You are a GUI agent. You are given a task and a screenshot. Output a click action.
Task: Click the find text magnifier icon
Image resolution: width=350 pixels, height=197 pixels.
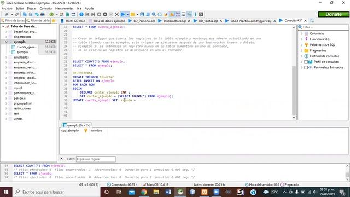(154, 14)
